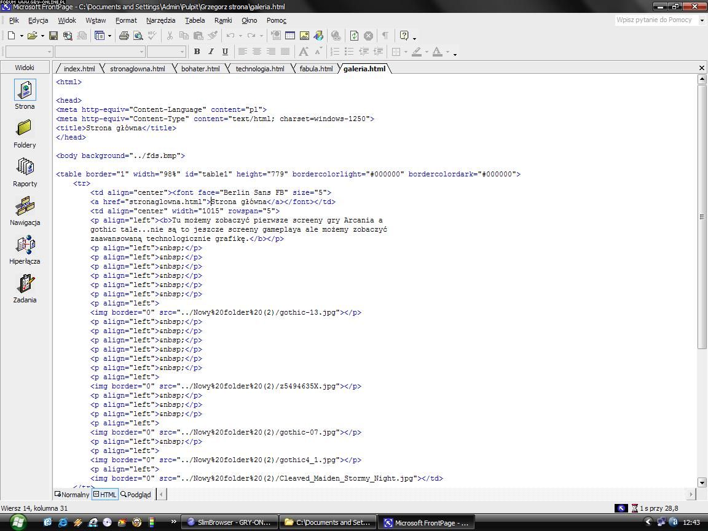The image size is (708, 531).
Task: Switch to Normalny editing view
Action: pyautogui.click(x=72, y=494)
